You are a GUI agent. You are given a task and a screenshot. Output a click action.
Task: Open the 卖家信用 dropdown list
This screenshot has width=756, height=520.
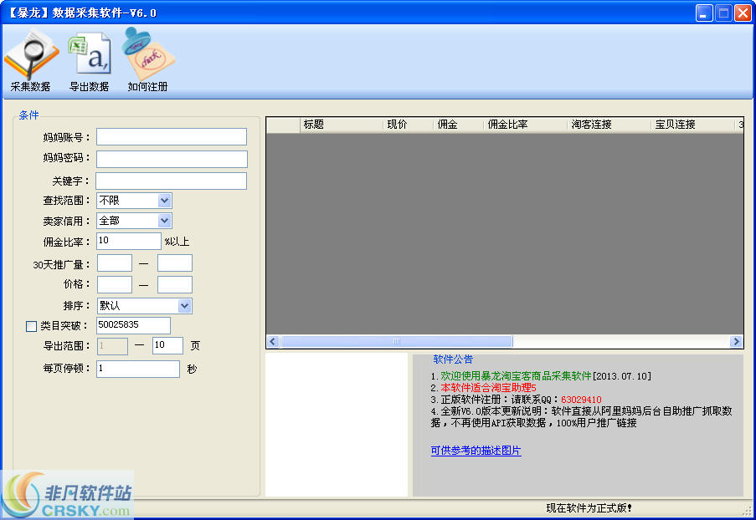[x=164, y=221]
